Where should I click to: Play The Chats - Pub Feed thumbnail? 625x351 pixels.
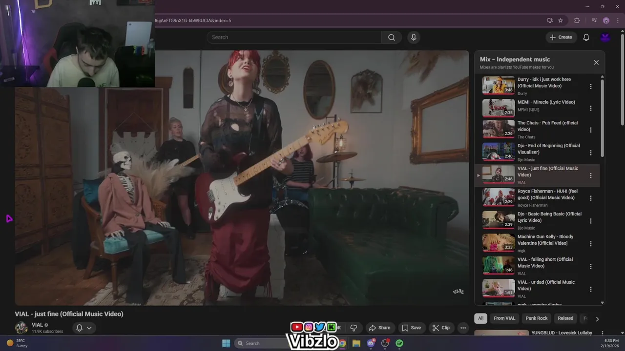[x=499, y=129]
